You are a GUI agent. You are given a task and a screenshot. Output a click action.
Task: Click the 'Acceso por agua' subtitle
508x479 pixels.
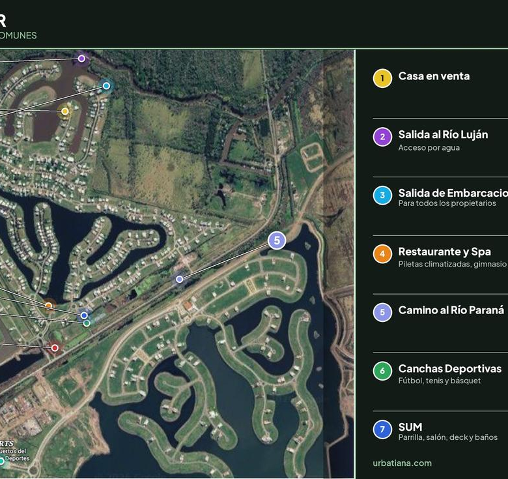point(429,148)
